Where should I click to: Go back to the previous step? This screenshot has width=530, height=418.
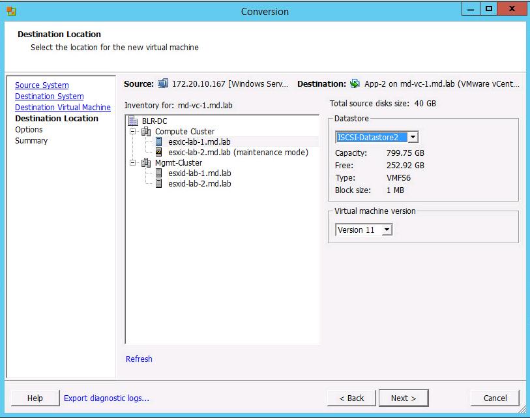[x=351, y=398]
